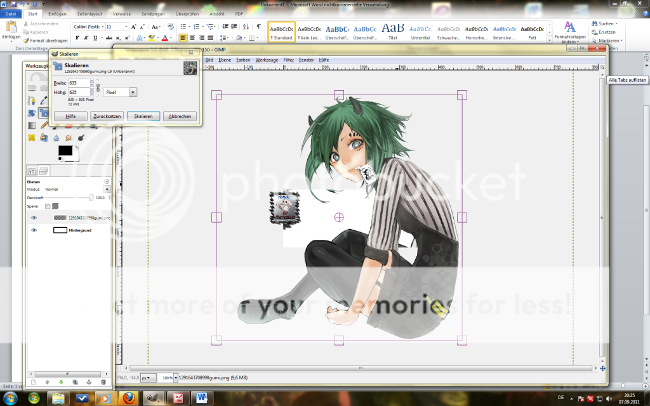The width and height of the screenshot is (650, 406).
Task: Create a new layer in Ebenen panel
Action: click(x=33, y=382)
